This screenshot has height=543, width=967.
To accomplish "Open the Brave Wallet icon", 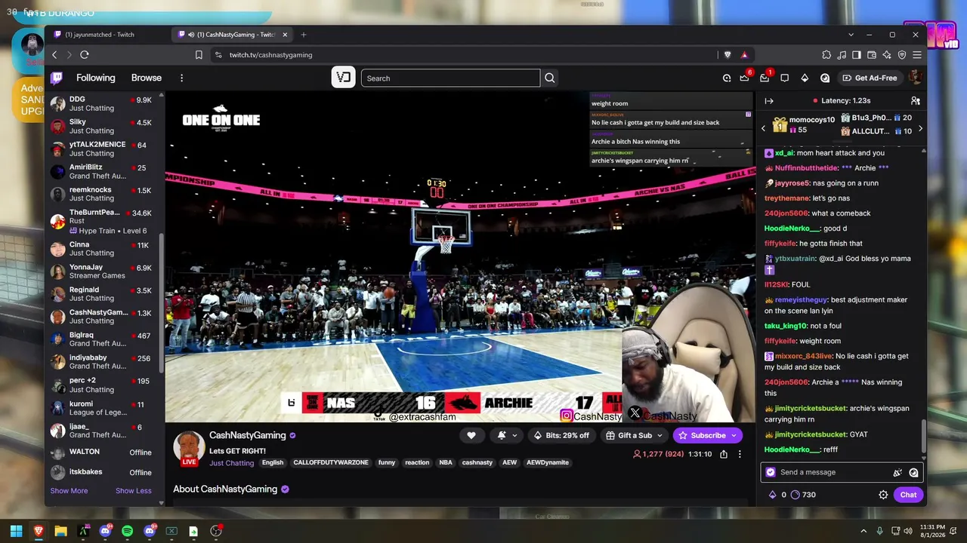I will (x=872, y=55).
